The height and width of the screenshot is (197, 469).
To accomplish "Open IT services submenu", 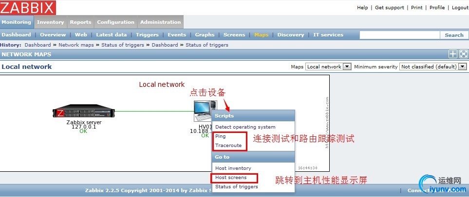I will tap(328, 35).
